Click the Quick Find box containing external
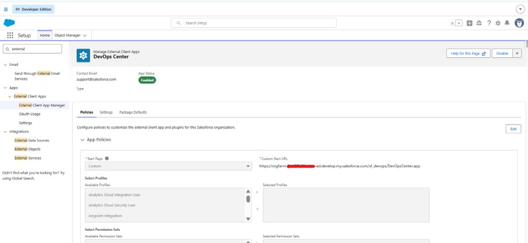 click(x=32, y=49)
